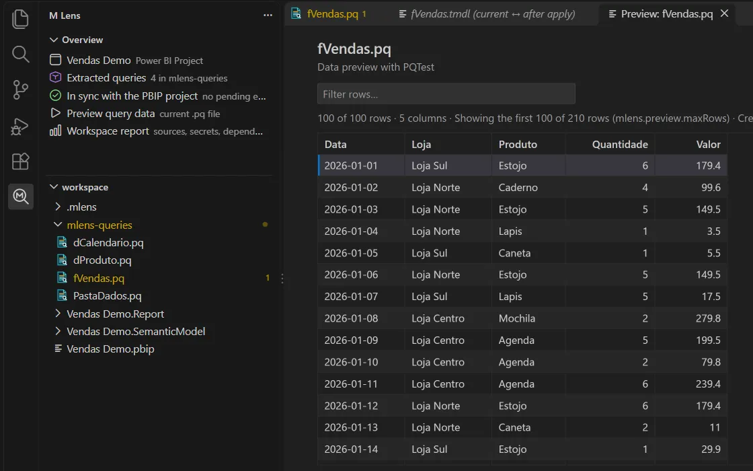Viewport: 753px width, 471px height.
Task: Click the PastaDados.pq file icon
Action: 62,295
